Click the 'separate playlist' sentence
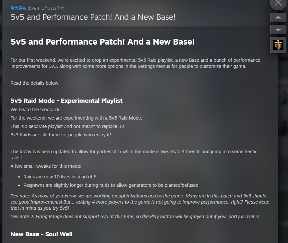The height and width of the screenshot is (243, 288). point(68,126)
